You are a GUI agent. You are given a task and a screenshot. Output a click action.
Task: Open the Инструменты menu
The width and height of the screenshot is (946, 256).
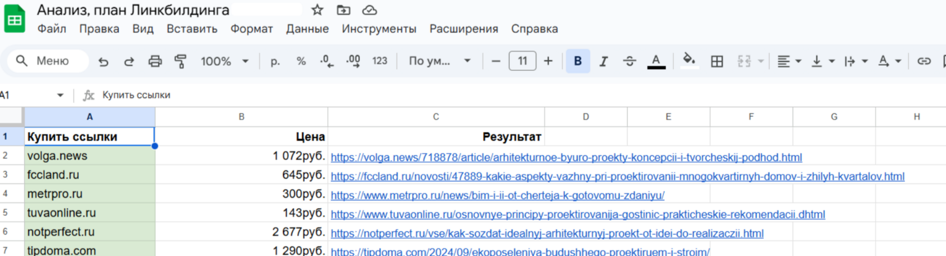pyautogui.click(x=379, y=29)
